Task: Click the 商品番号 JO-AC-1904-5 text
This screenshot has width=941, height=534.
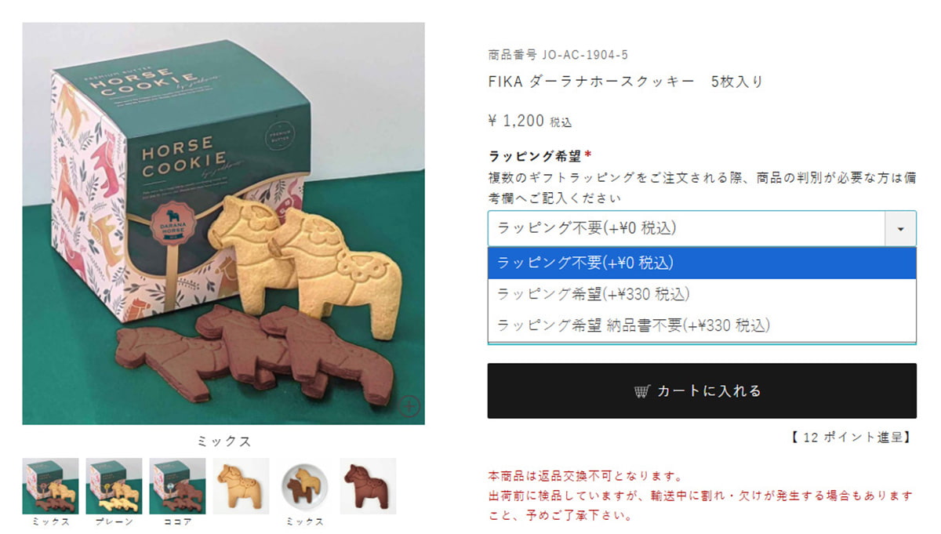Action: tap(558, 55)
